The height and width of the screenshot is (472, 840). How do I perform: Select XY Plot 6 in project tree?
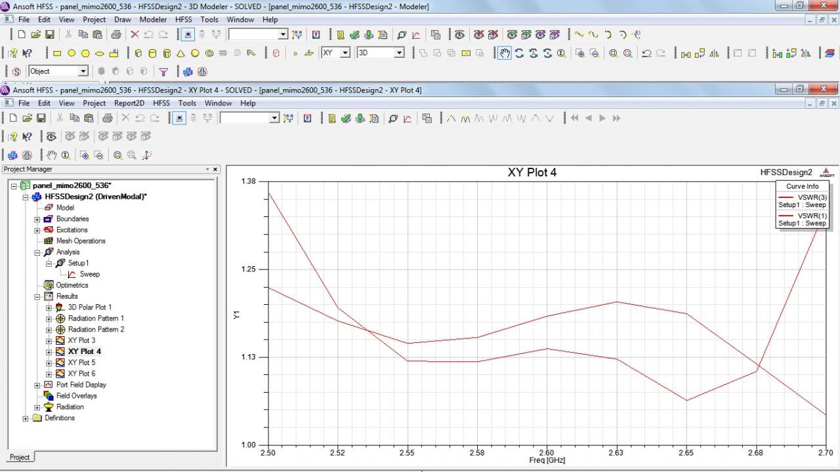[81, 374]
